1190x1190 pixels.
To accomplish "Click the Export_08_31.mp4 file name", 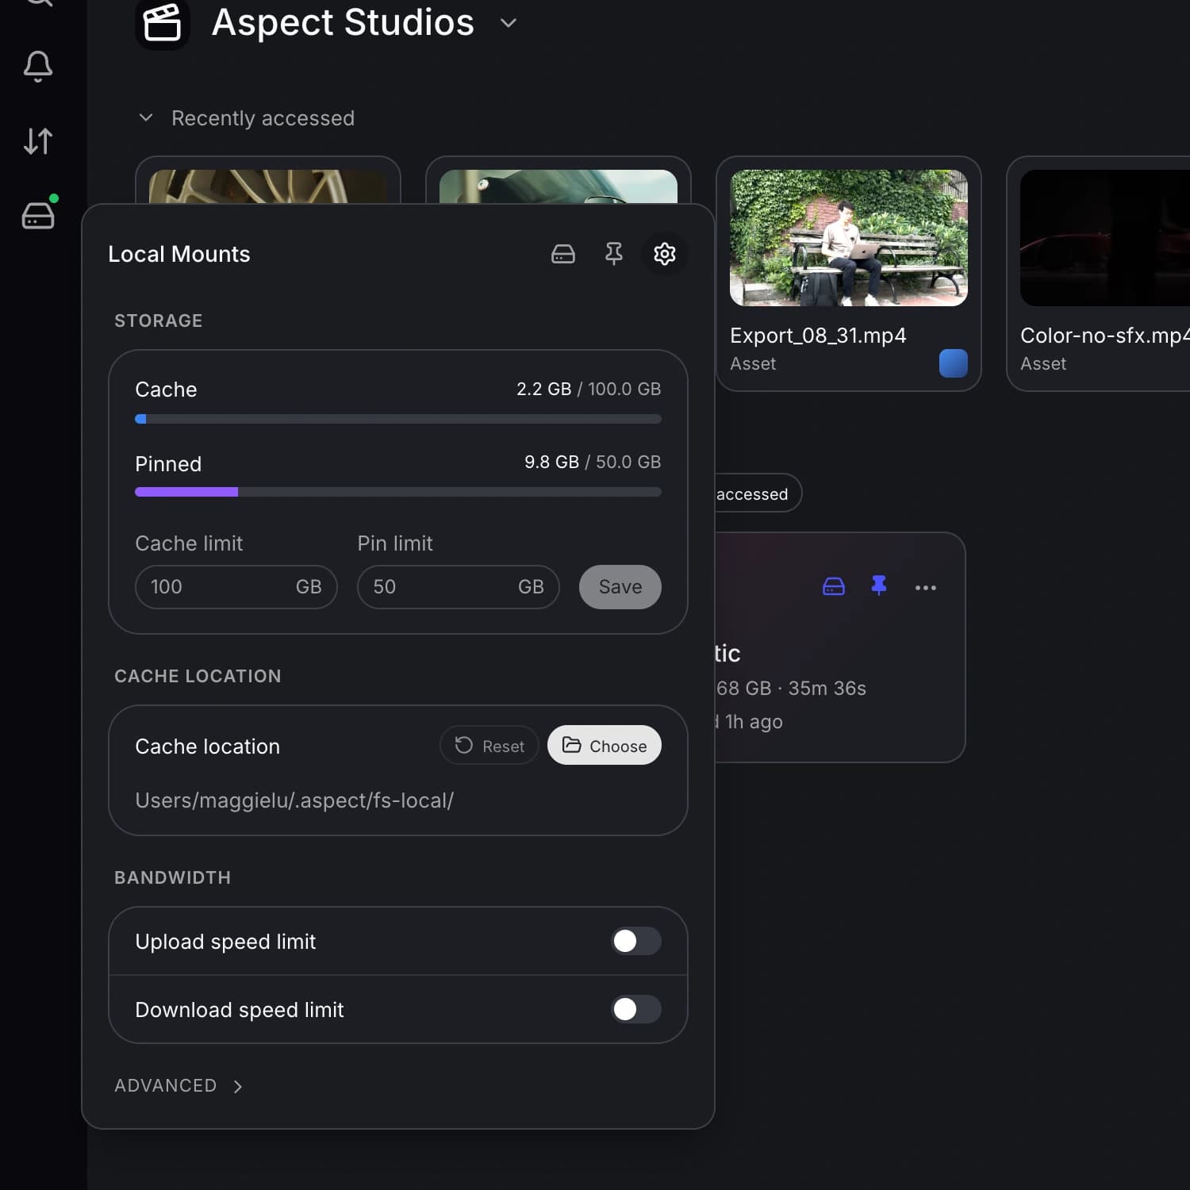I will click(818, 336).
